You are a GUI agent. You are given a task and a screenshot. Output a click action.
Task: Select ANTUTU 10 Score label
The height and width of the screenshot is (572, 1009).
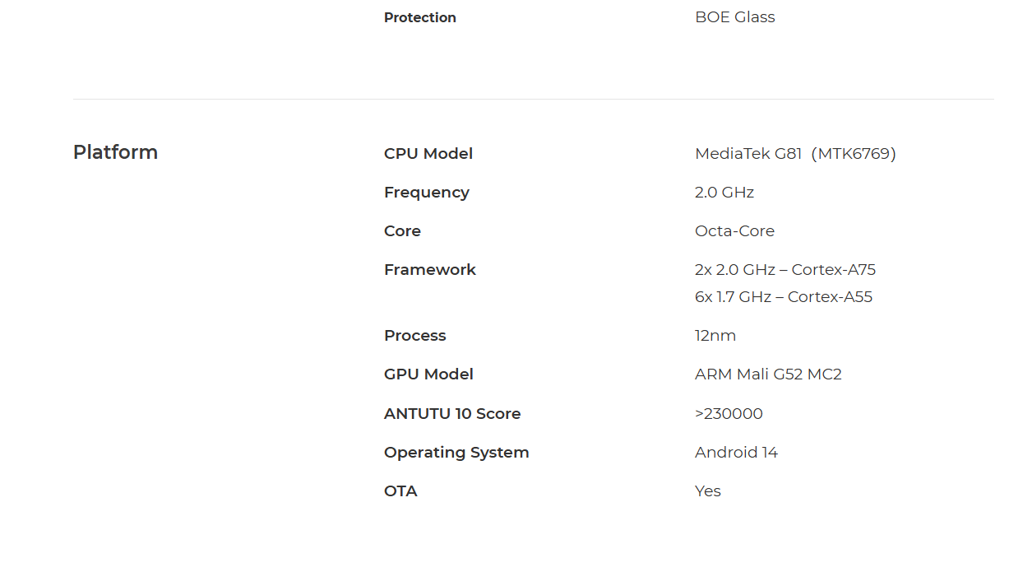click(x=452, y=414)
